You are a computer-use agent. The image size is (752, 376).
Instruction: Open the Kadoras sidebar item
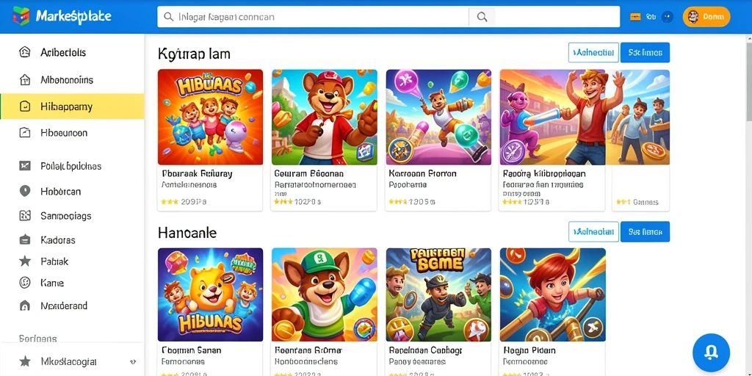point(72,240)
